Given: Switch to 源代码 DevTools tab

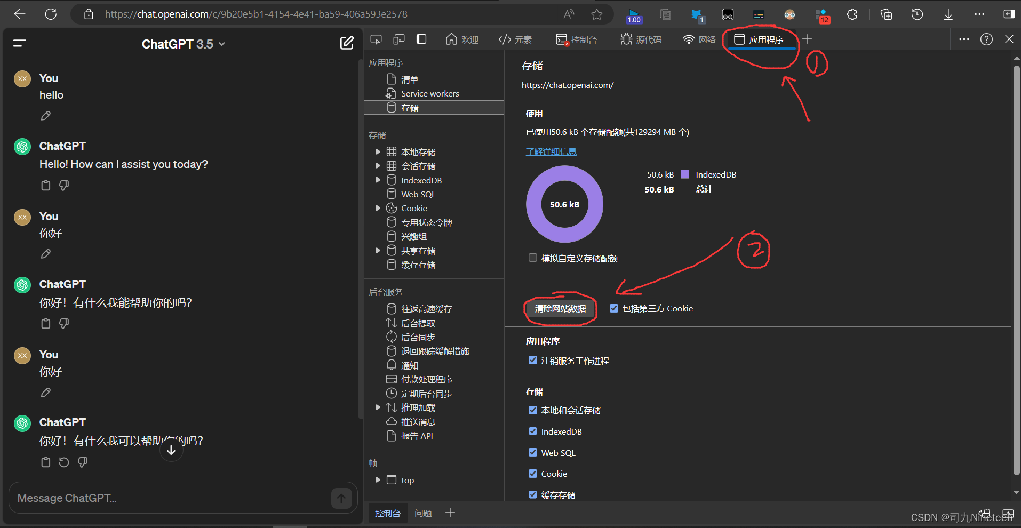Looking at the screenshot, I should 641,39.
